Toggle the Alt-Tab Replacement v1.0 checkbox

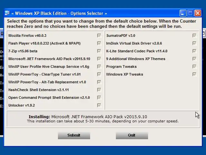99,82
